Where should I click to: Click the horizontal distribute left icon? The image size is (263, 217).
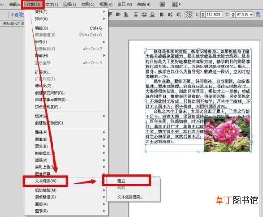click(x=162, y=15)
